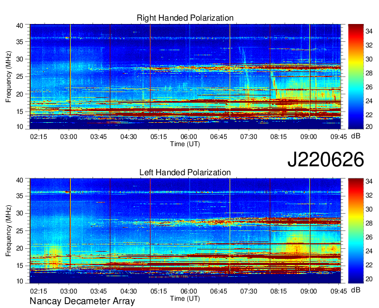Click the dB unit label of Right Handed color bar

pyautogui.click(x=356, y=136)
